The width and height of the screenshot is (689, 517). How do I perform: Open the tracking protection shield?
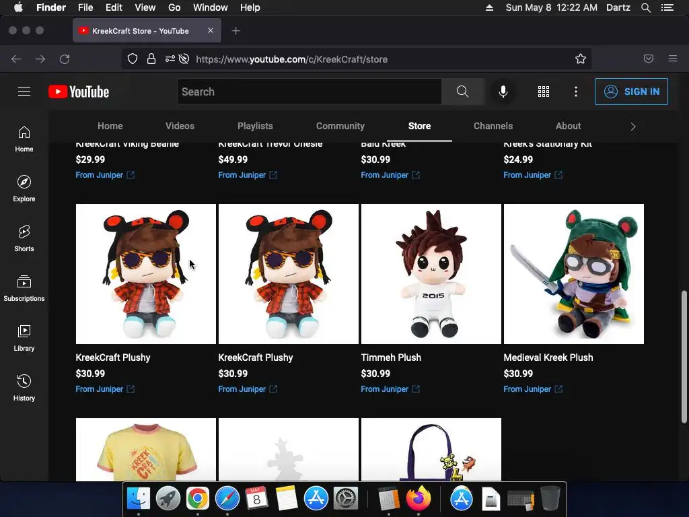(133, 59)
